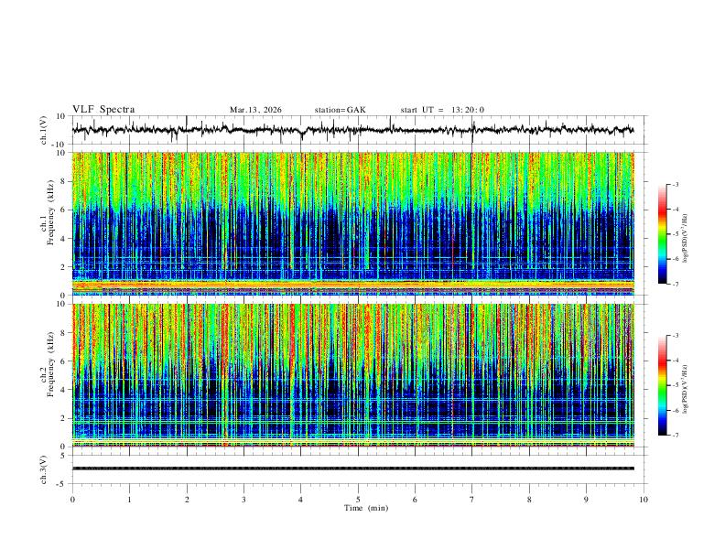Click the "station=GAK" header label
The height and width of the screenshot is (560, 725).
pyautogui.click(x=340, y=110)
